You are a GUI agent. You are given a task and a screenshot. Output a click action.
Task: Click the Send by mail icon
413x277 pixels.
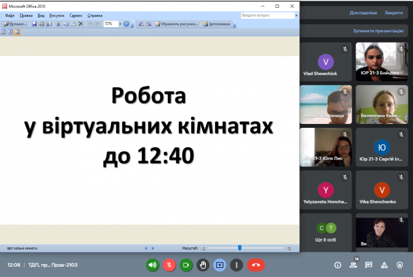click(x=49, y=24)
